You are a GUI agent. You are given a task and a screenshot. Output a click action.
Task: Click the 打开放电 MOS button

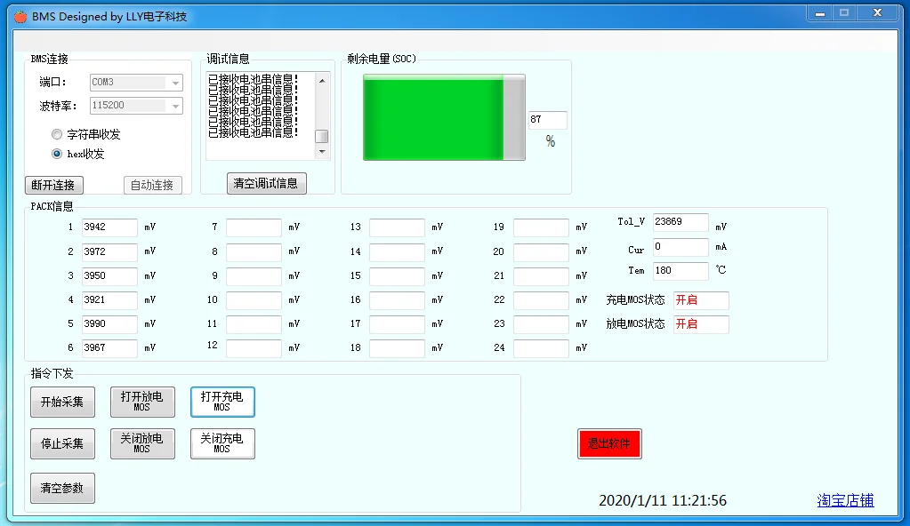142,402
